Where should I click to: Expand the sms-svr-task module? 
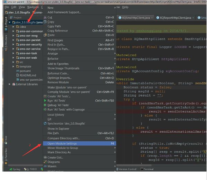[x=13, y=53]
